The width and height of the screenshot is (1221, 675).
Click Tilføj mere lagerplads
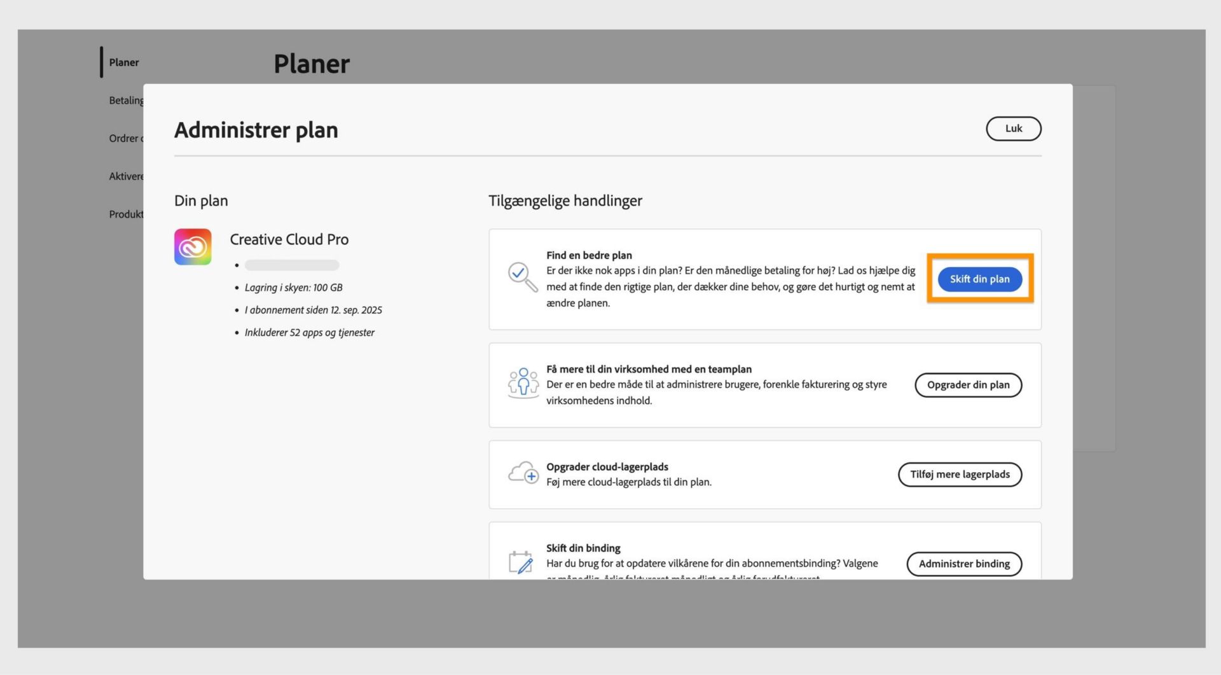click(x=960, y=474)
